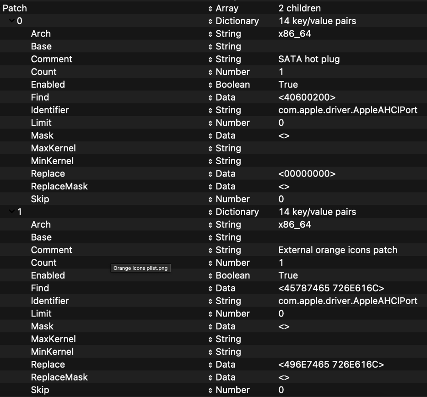
Task: Collapse the patch item 1 dictionary
Action: 12,212
